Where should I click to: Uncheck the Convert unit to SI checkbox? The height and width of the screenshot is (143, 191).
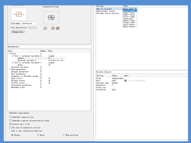tap(10, 124)
